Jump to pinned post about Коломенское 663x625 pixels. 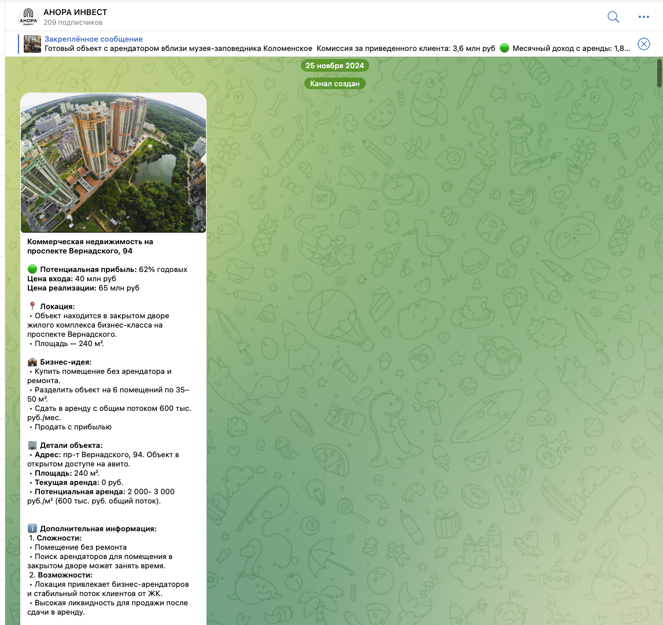[231, 49]
